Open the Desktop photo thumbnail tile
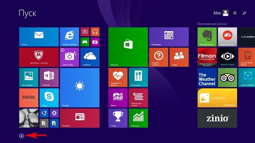This screenshot has height=143, width=255. pyautogui.click(x=29, y=118)
